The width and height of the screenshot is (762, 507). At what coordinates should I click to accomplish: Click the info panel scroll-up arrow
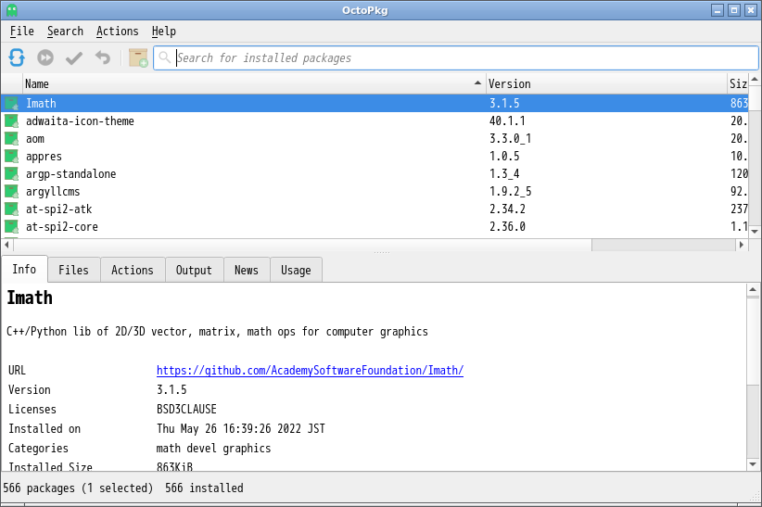753,290
